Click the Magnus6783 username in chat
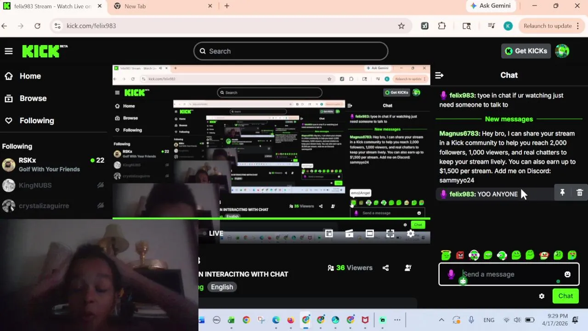588x331 pixels. click(x=459, y=133)
